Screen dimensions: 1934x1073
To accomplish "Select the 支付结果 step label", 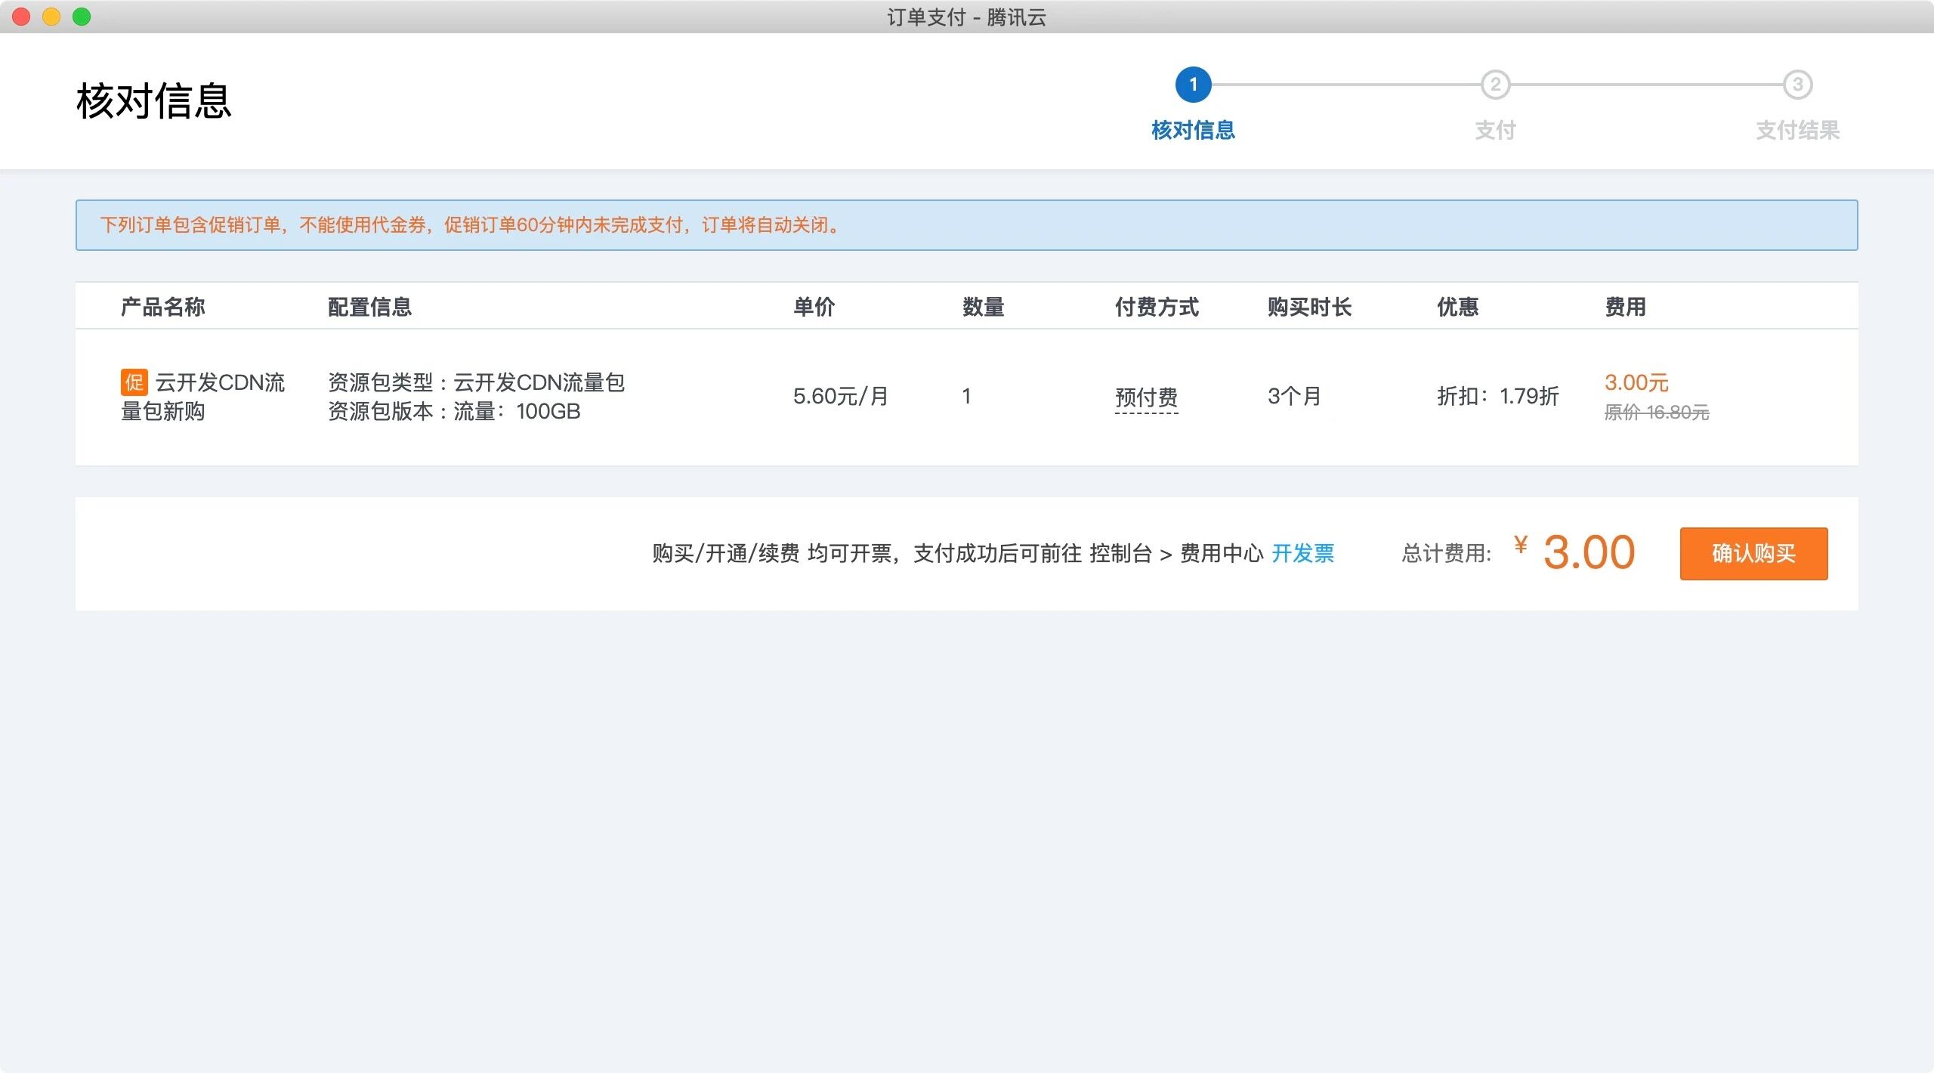I will 1797,130.
